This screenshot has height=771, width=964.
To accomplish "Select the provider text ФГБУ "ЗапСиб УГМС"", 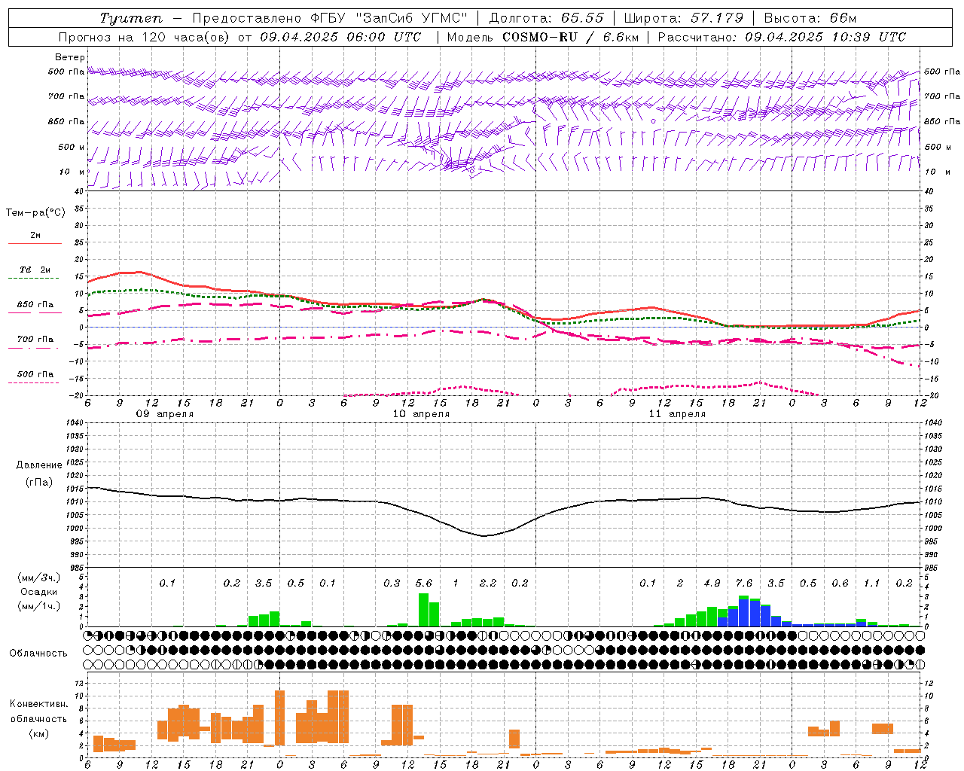I will 389,18.
